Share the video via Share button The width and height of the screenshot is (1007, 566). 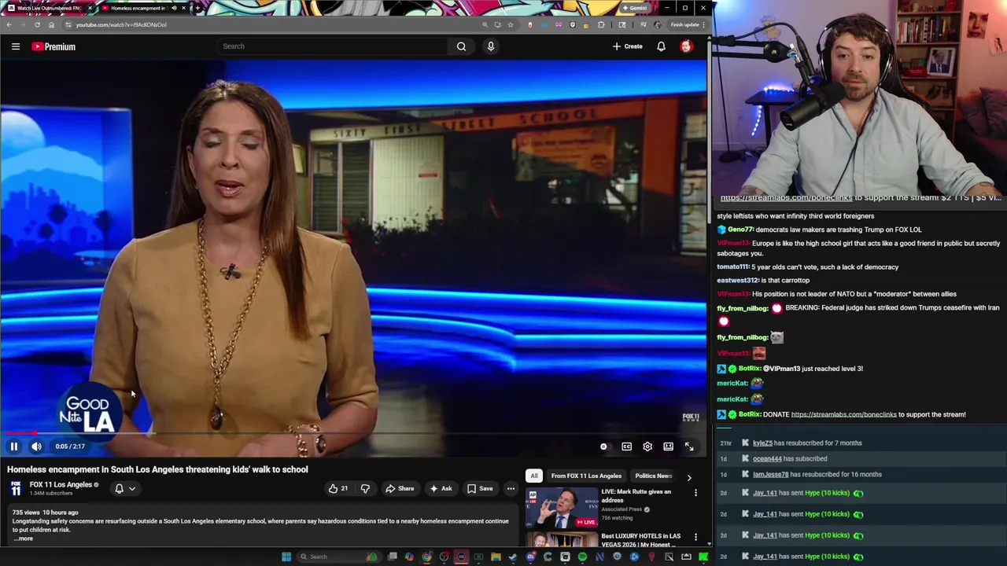tap(400, 489)
